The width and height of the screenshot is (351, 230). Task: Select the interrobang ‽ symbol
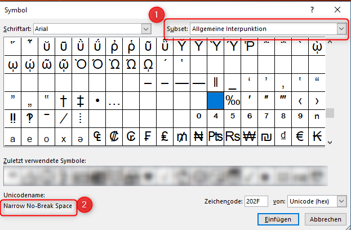coord(29,119)
